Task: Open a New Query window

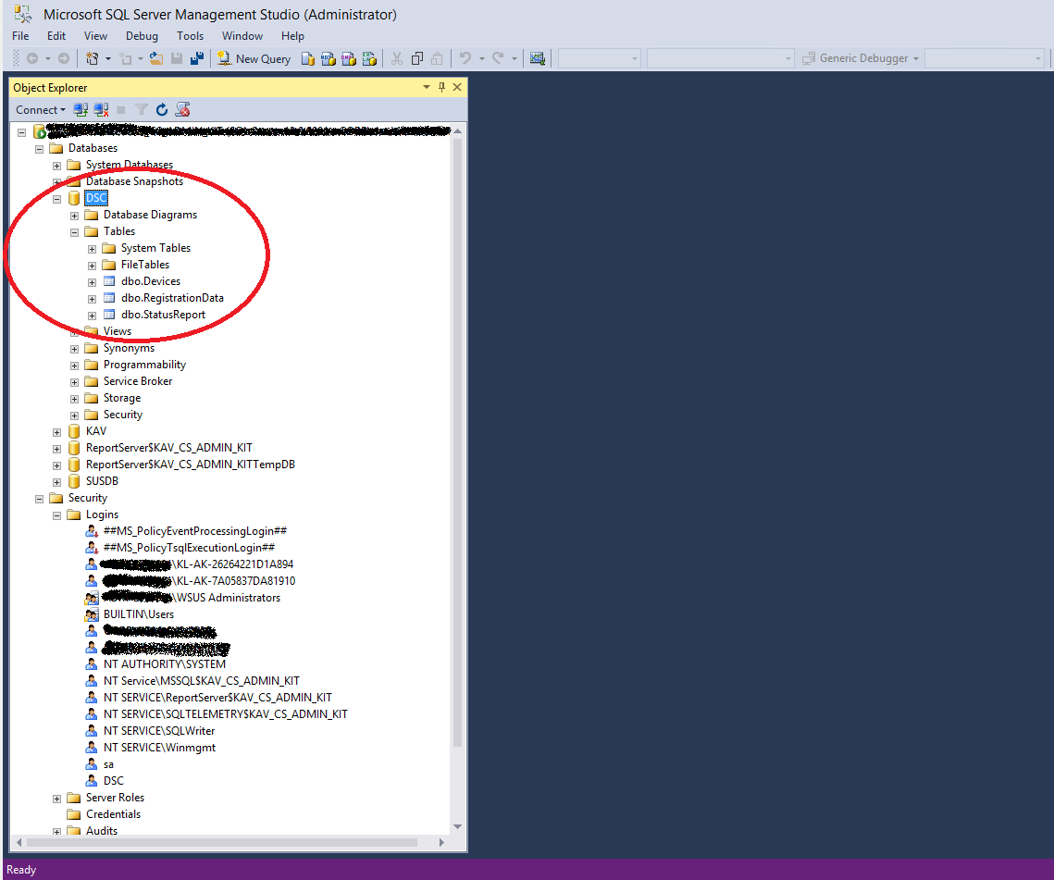Action: (x=254, y=58)
